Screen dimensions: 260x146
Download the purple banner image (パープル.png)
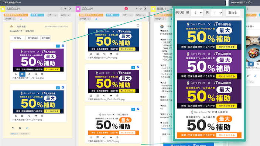[x=16, y=74]
